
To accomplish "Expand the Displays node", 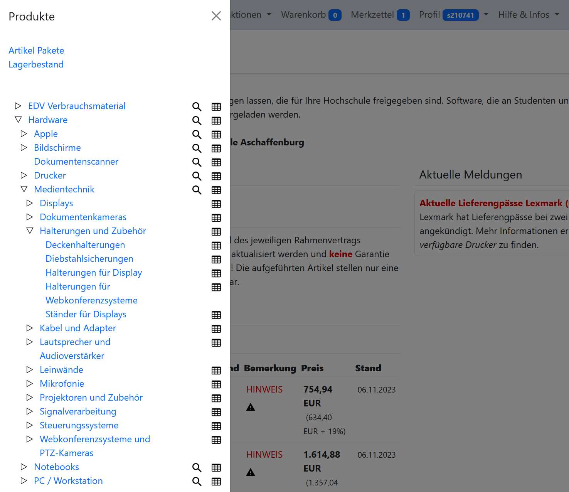I will pyautogui.click(x=29, y=203).
